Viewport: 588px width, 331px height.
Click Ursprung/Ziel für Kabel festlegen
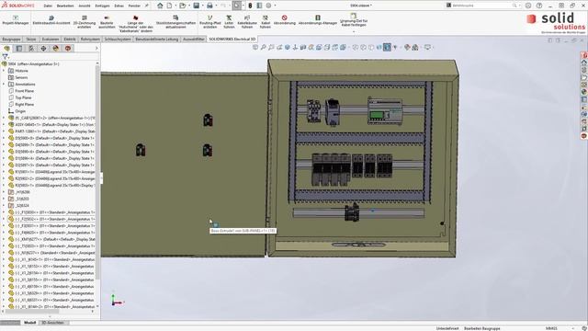pos(354,20)
